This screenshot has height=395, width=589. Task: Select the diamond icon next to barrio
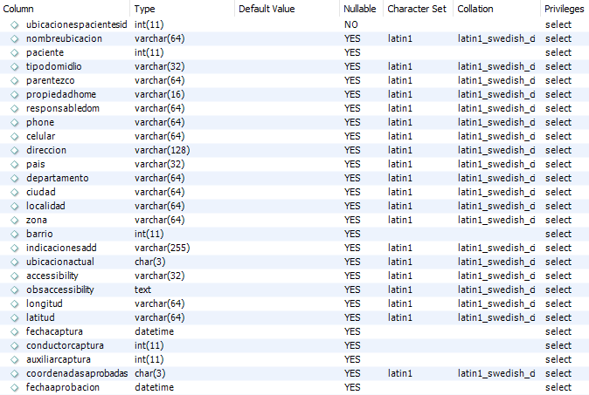point(14,235)
